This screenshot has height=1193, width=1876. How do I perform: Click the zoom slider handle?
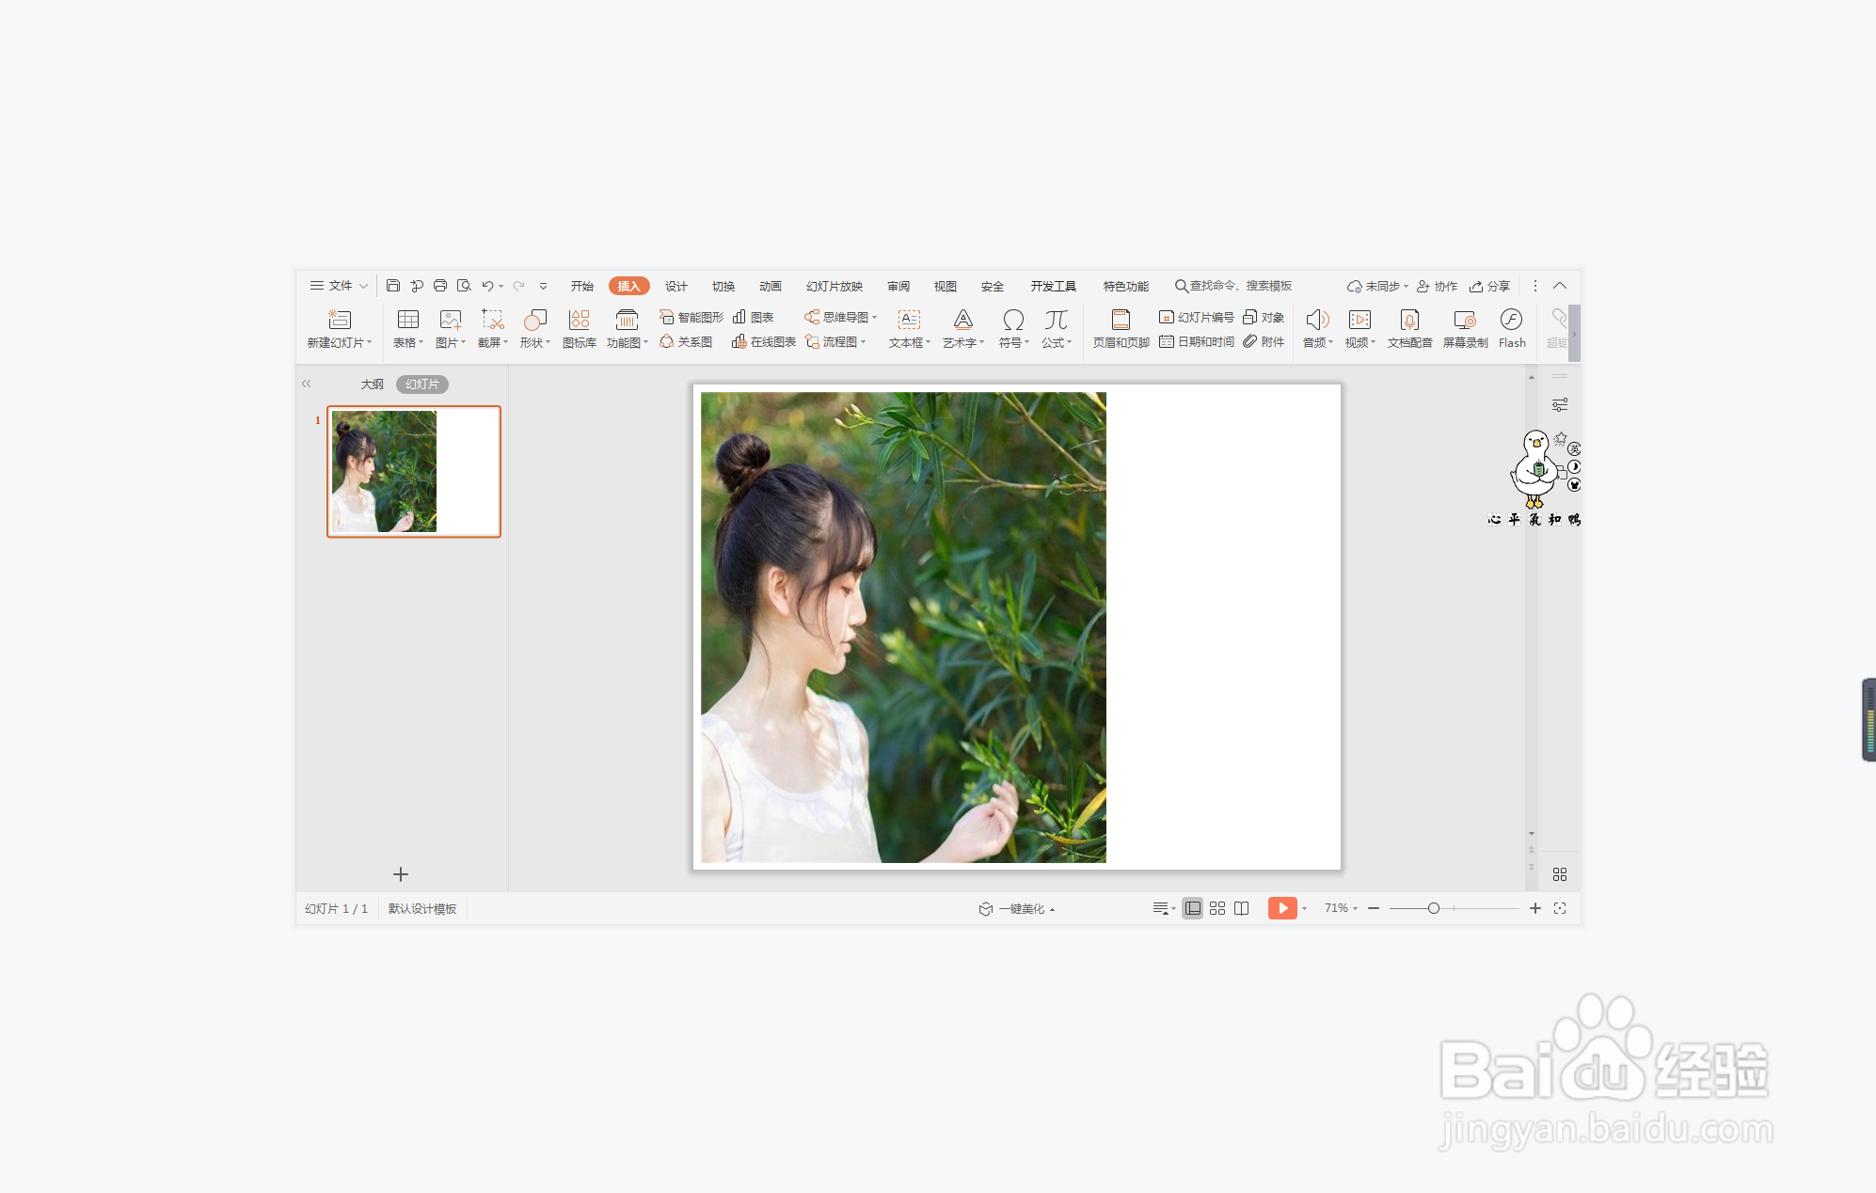point(1433,908)
